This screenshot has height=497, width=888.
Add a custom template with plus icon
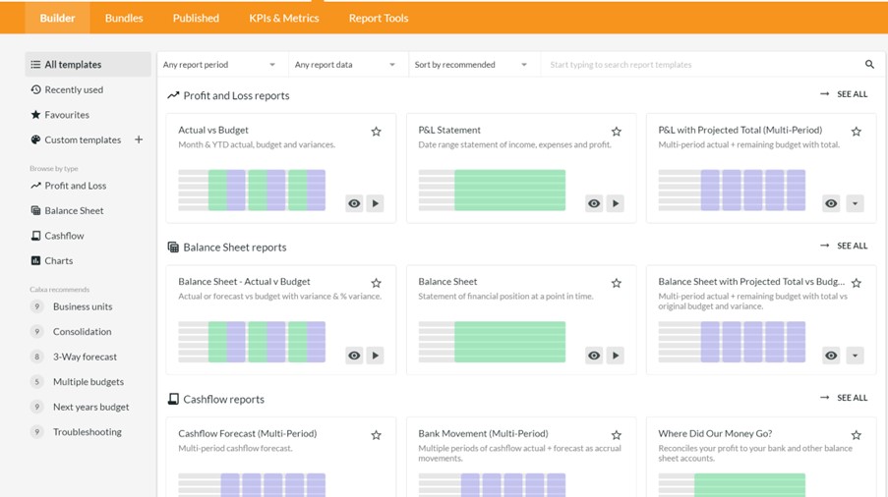pyautogui.click(x=139, y=139)
